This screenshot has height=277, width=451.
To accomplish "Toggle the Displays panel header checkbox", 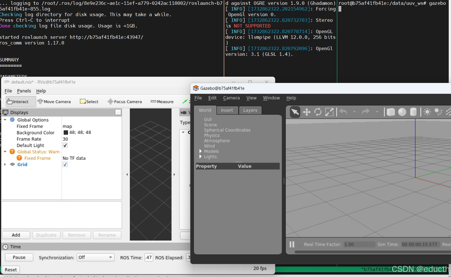I will (x=118, y=112).
